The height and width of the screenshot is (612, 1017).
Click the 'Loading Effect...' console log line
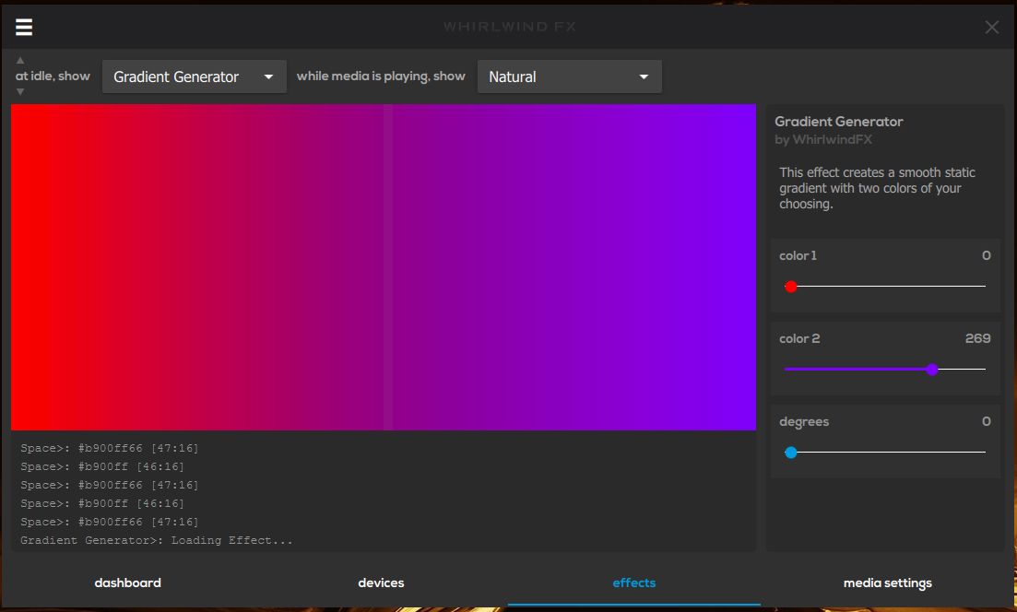pyautogui.click(x=157, y=540)
